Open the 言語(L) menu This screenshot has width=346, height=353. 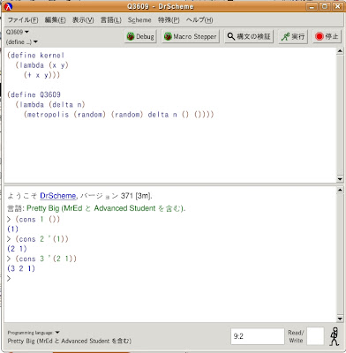pos(110,20)
